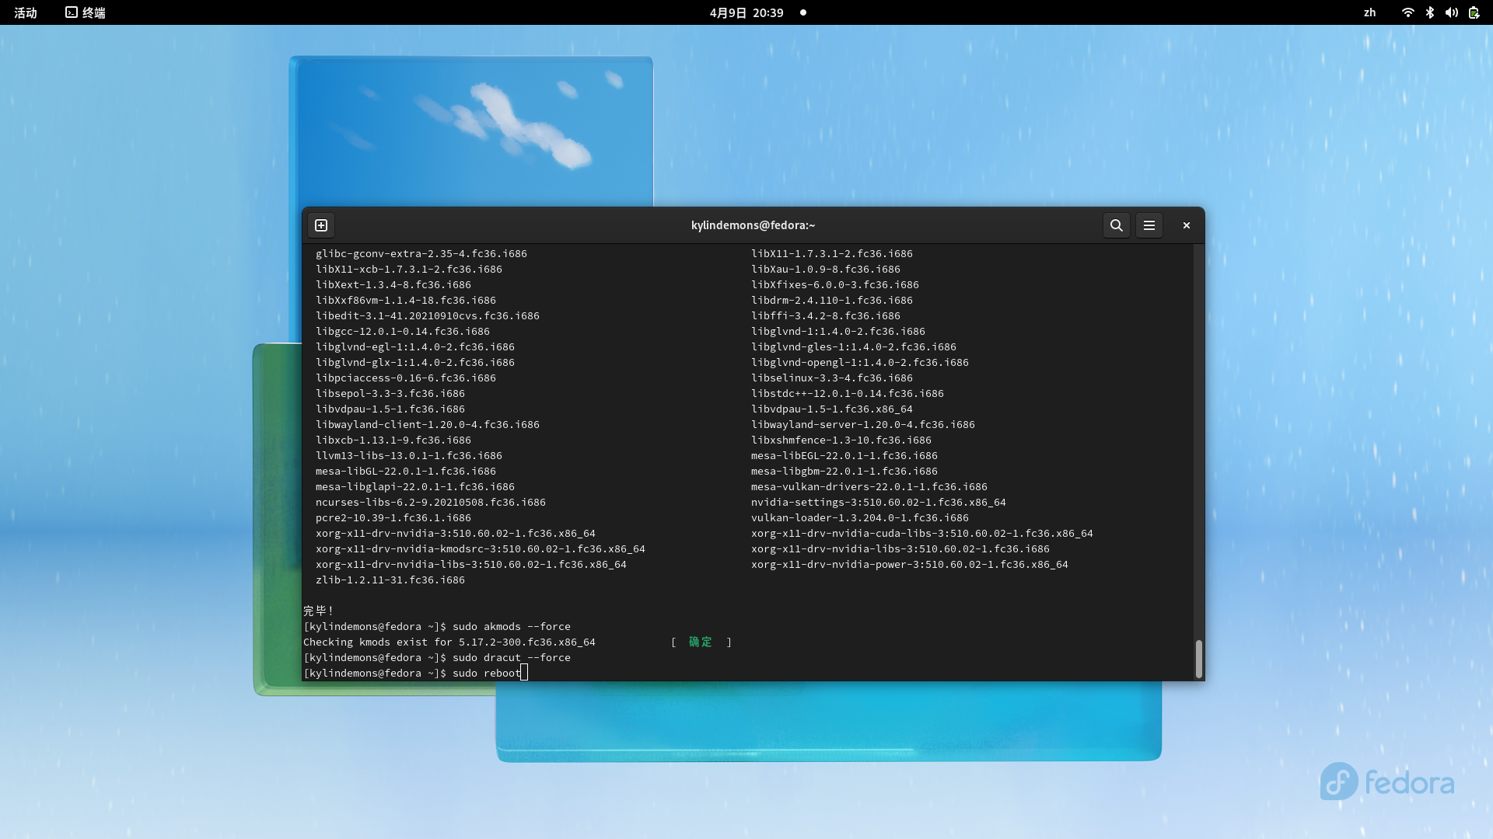The width and height of the screenshot is (1493, 839).
Task: Switch the zh input method
Action: [x=1369, y=12]
